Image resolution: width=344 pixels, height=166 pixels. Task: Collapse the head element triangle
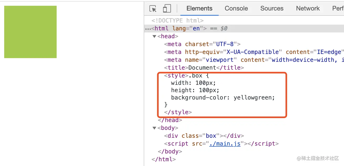[154, 36]
